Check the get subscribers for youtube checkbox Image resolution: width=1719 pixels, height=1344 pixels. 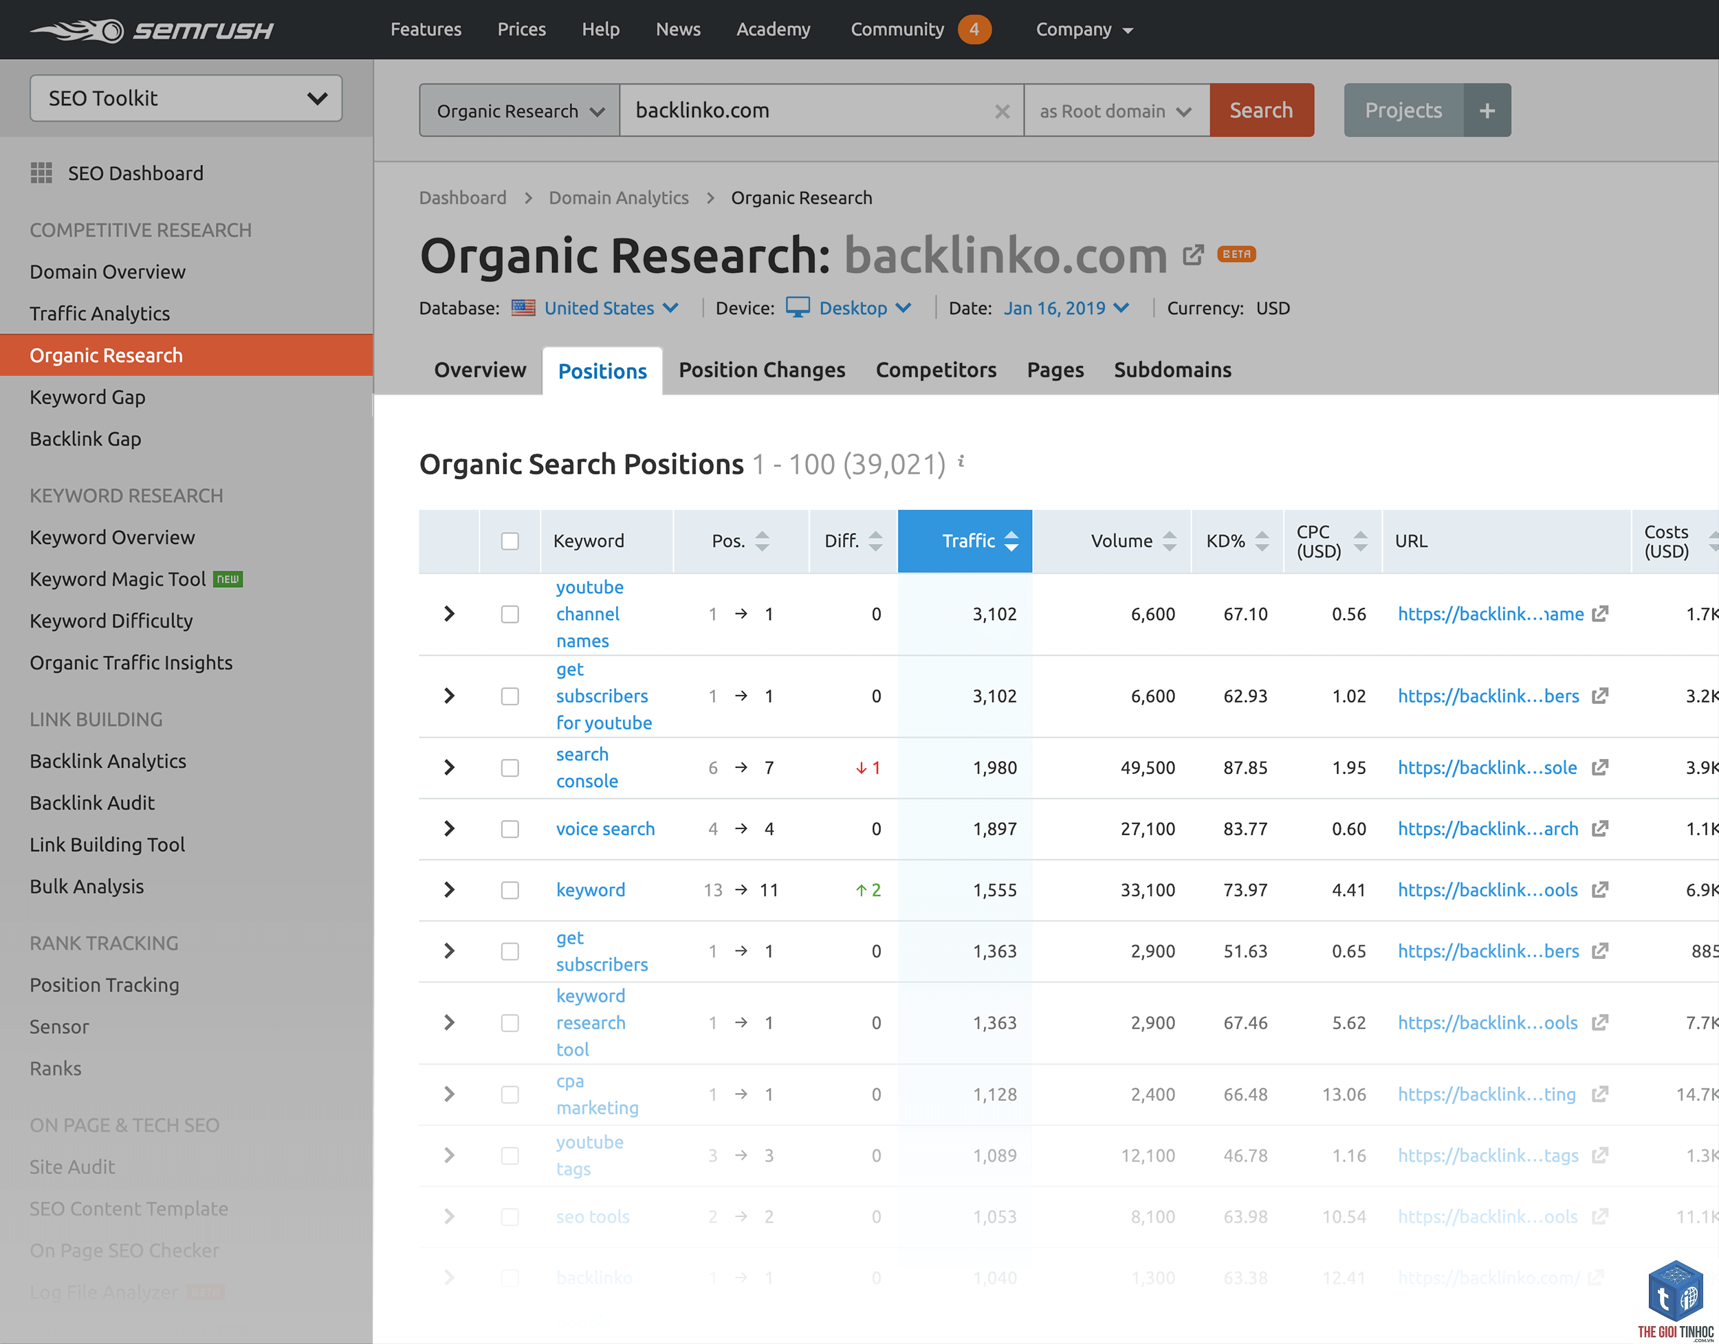510,696
